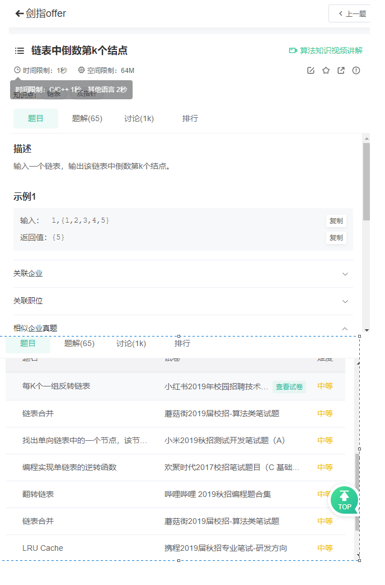The height and width of the screenshot is (585, 385).
Task: Open the 每K个一组反转链表 question
Action: (x=56, y=386)
